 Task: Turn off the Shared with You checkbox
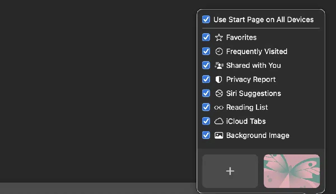[206, 65]
